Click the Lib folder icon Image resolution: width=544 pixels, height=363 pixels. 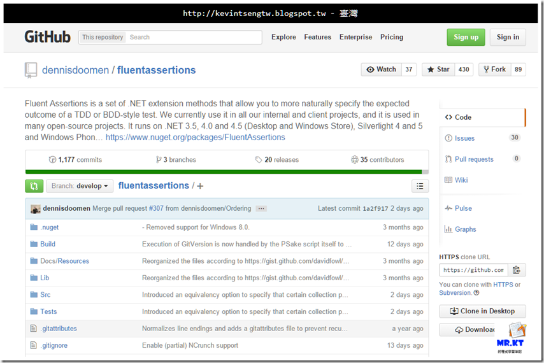pos(34,278)
